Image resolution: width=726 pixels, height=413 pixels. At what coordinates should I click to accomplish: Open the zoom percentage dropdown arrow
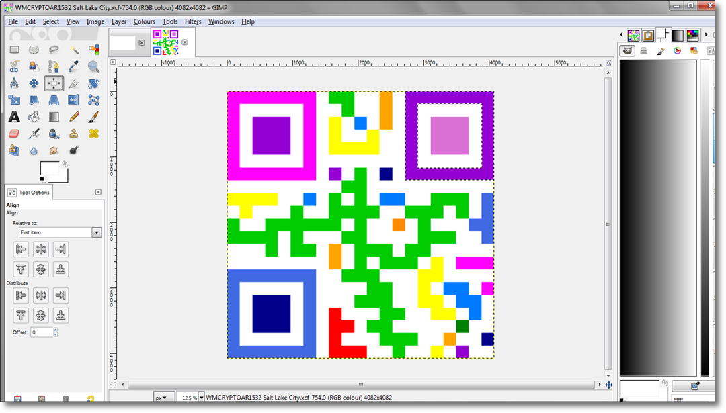(202, 398)
